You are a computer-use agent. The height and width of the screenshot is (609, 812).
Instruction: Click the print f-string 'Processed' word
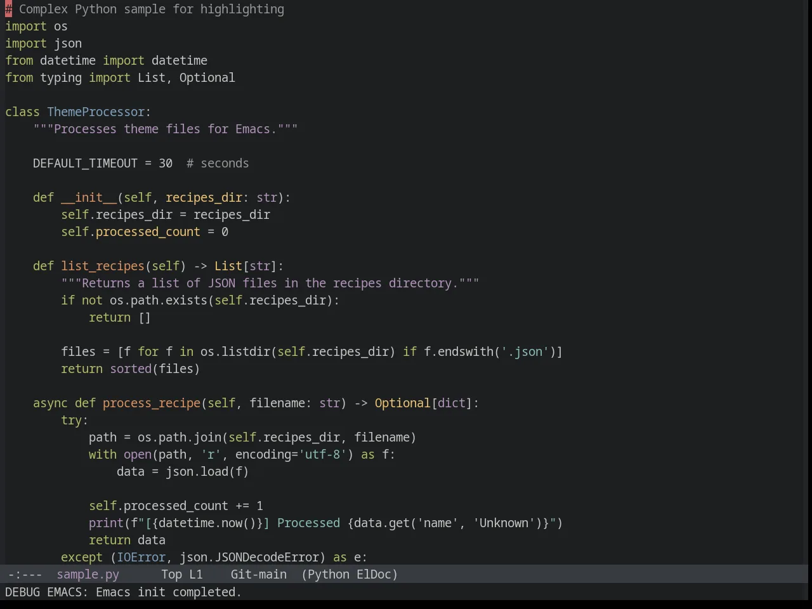pyautogui.click(x=308, y=523)
